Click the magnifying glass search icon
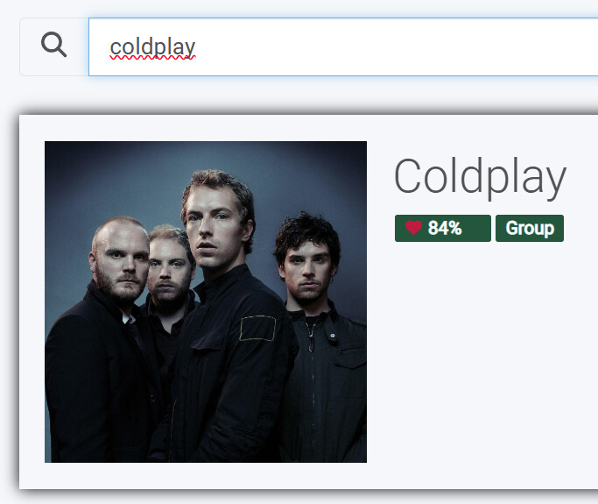 53,45
